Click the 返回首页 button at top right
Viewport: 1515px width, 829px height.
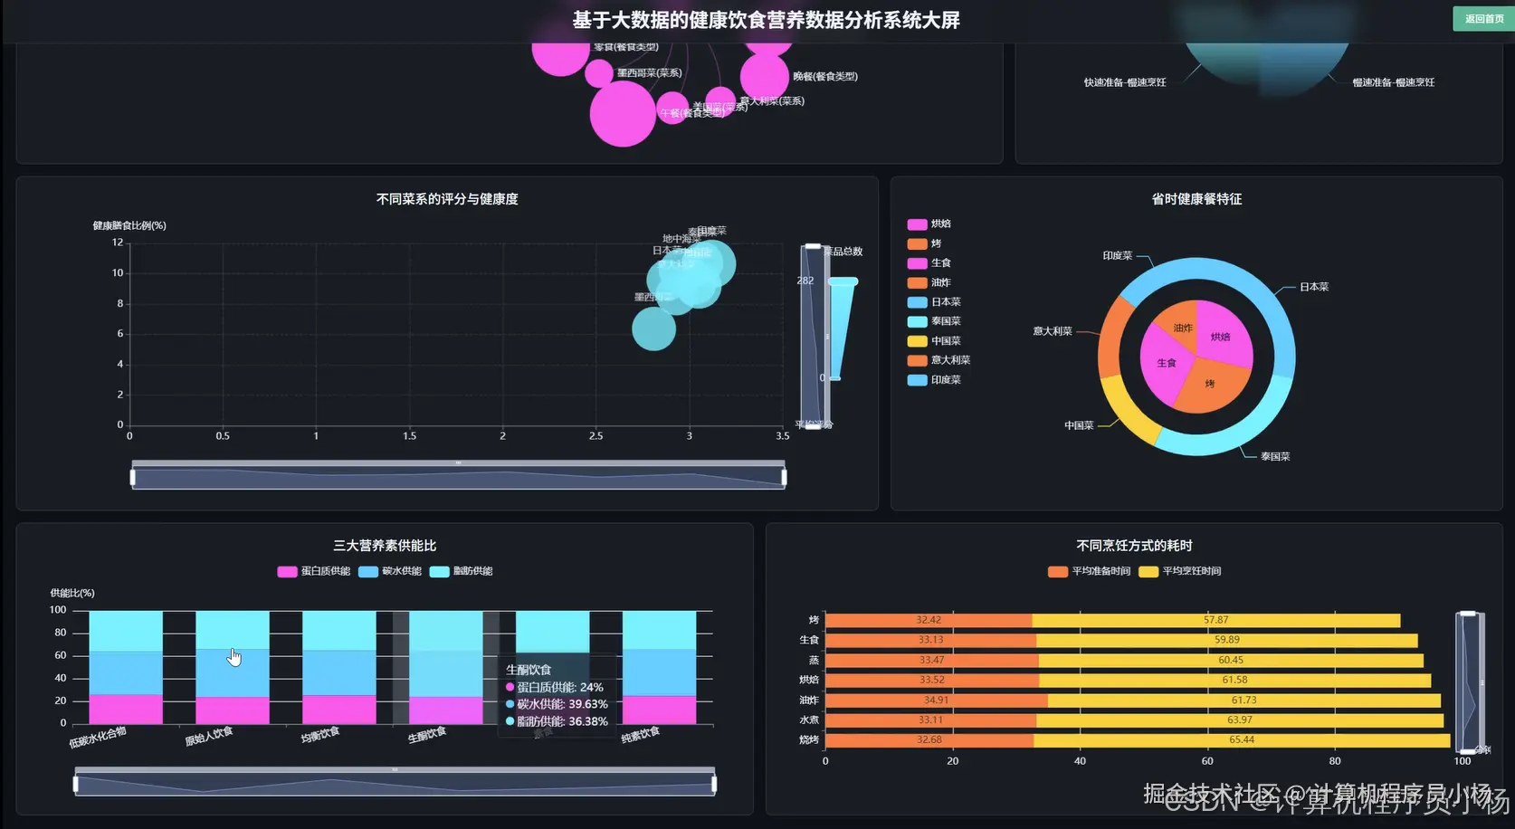pyautogui.click(x=1482, y=18)
